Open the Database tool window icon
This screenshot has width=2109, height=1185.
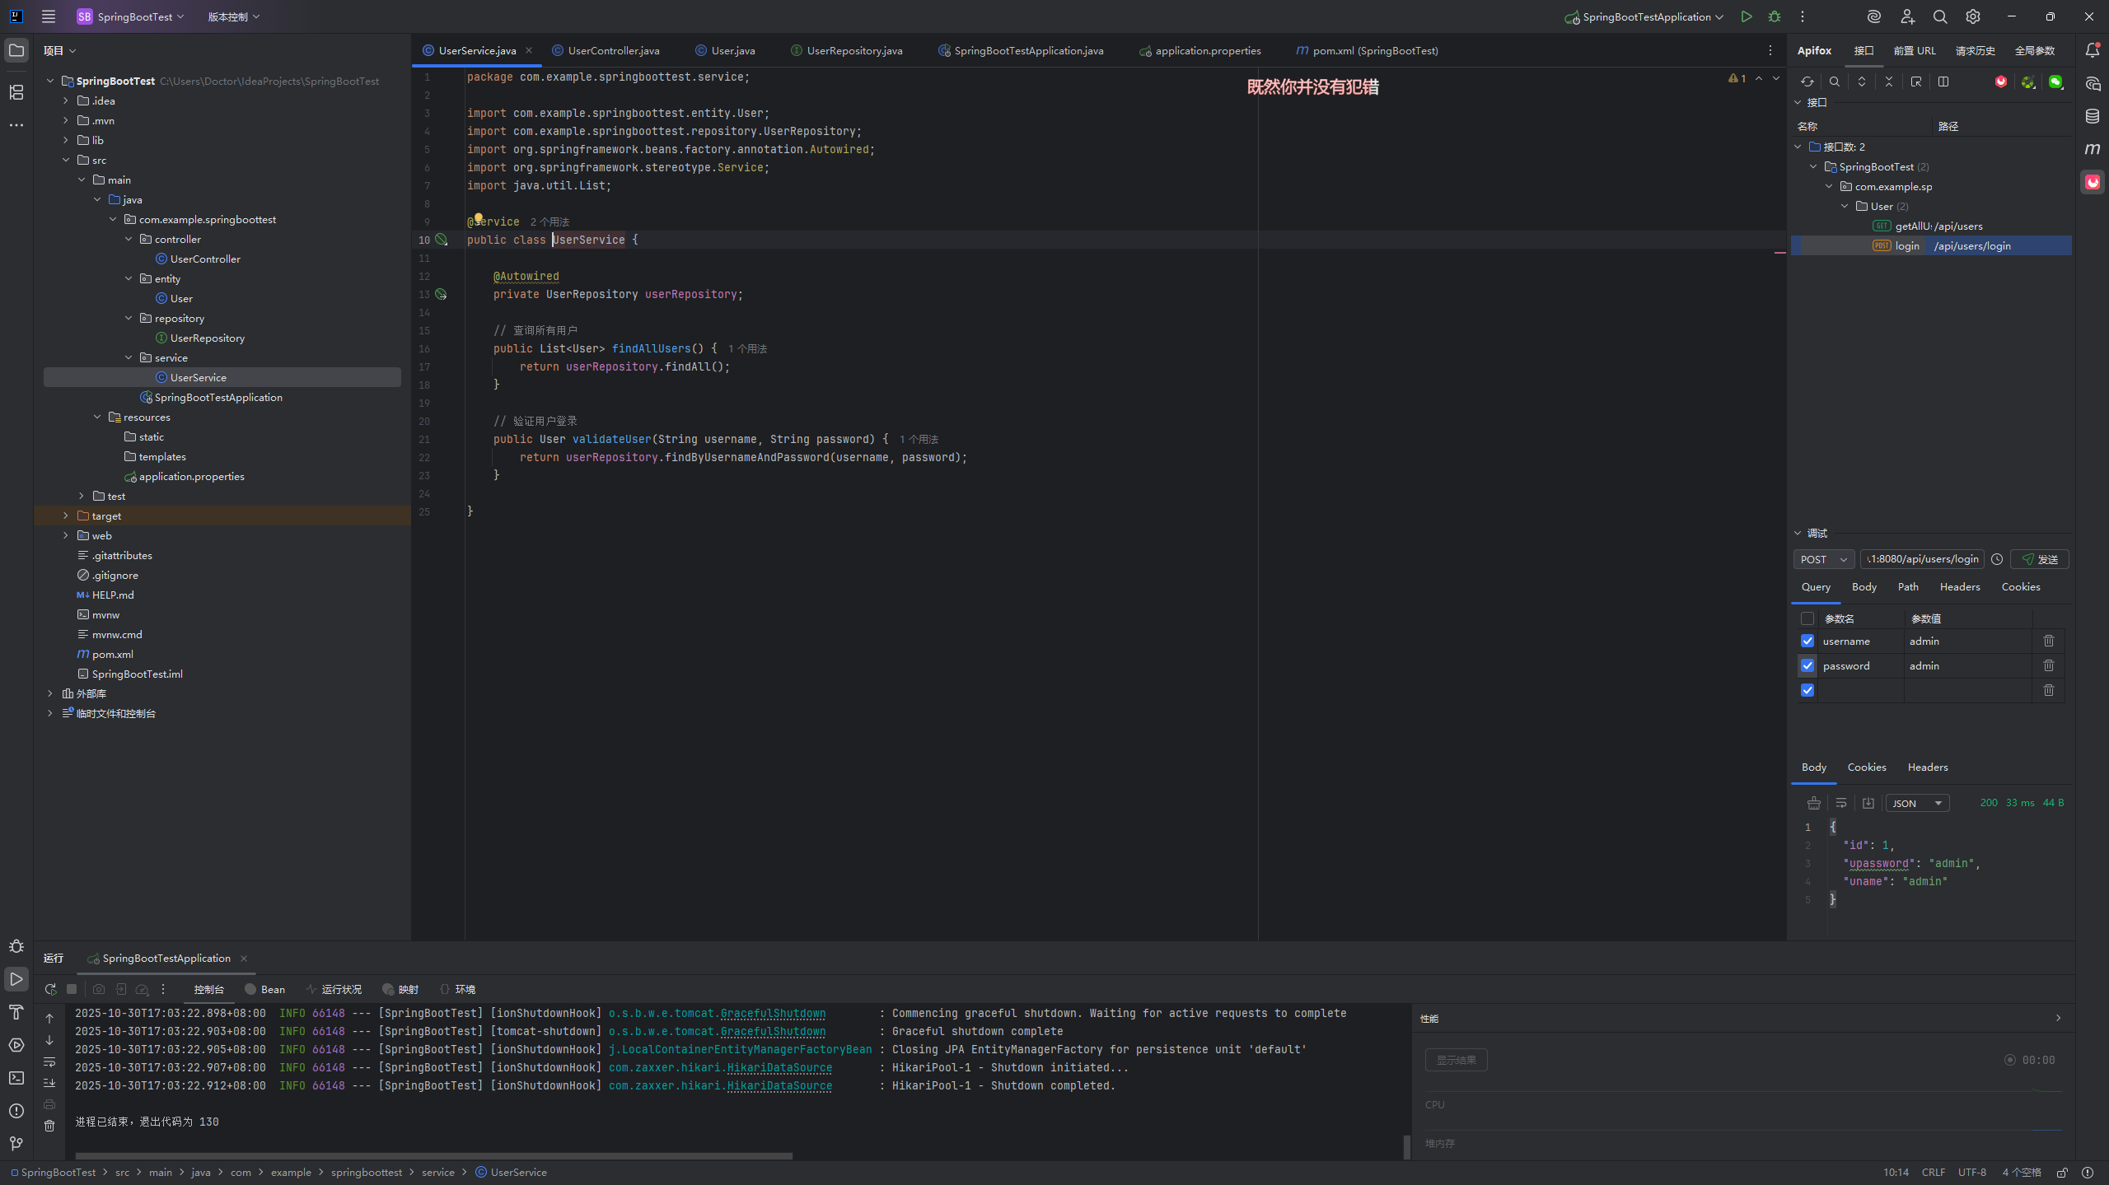click(2092, 116)
